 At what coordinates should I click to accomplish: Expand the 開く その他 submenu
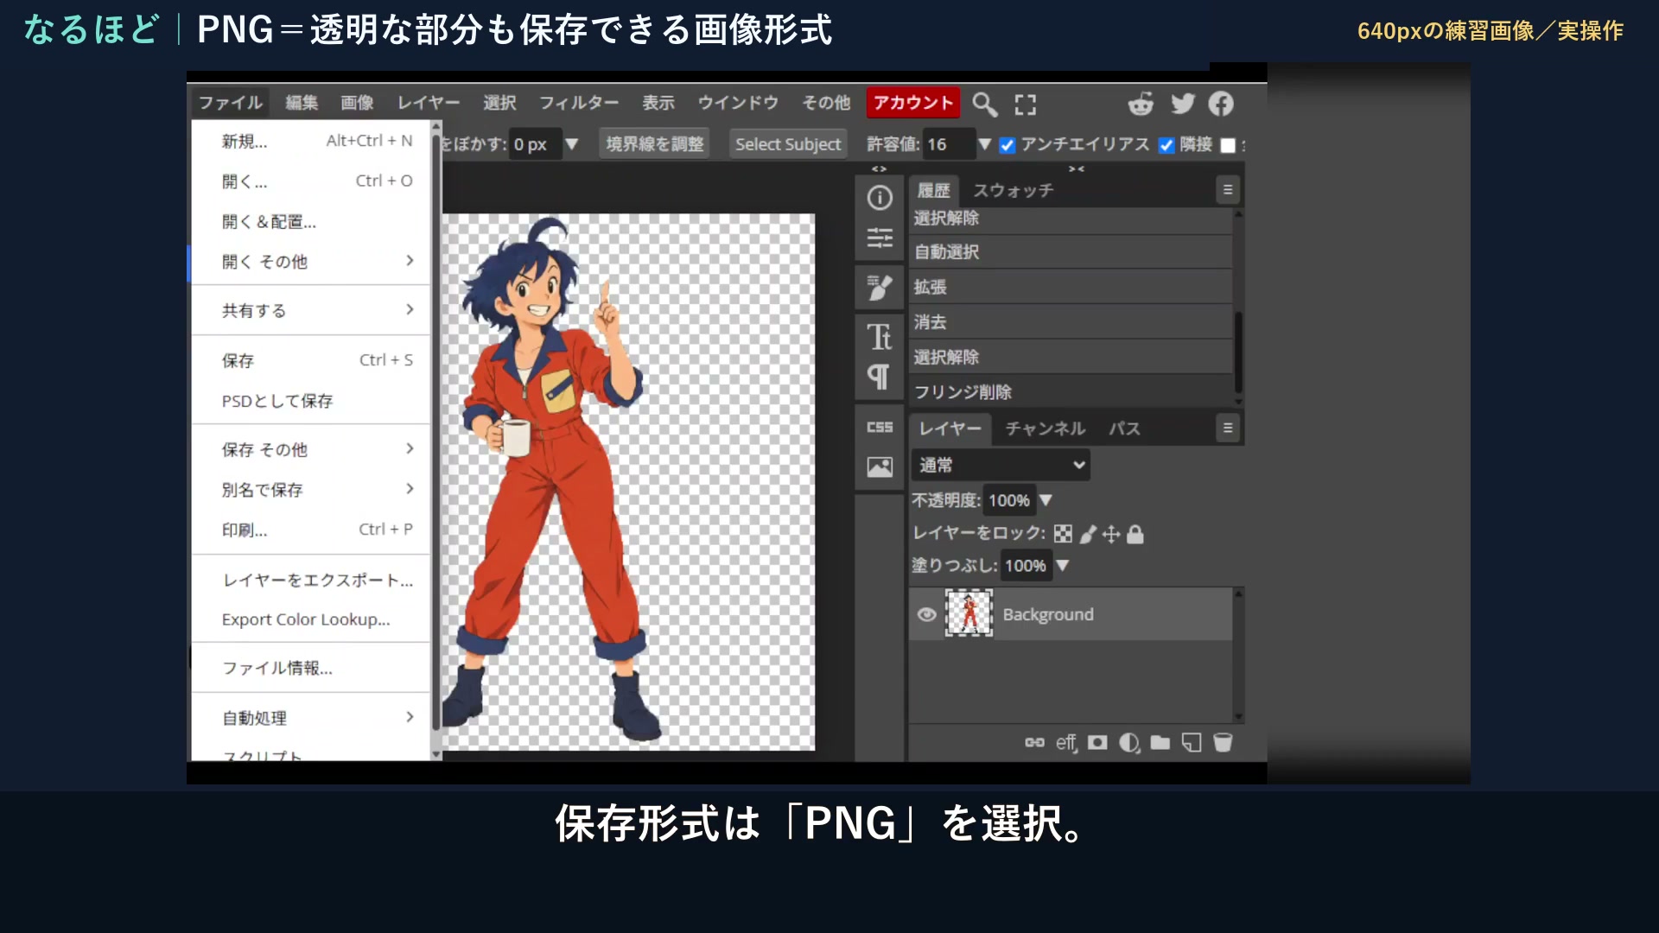pyautogui.click(x=311, y=262)
